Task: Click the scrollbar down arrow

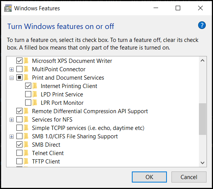Action: coord(203,163)
